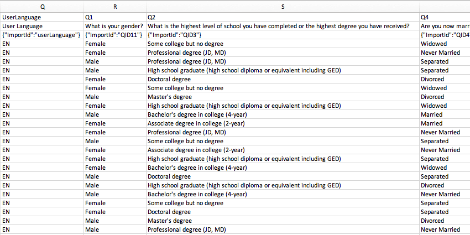Select the 'What is your gender?' cell
470x235 pixels.
115,26
